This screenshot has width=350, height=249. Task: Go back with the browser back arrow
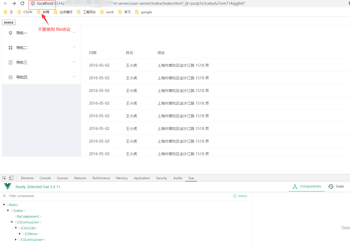(x=6, y=3)
